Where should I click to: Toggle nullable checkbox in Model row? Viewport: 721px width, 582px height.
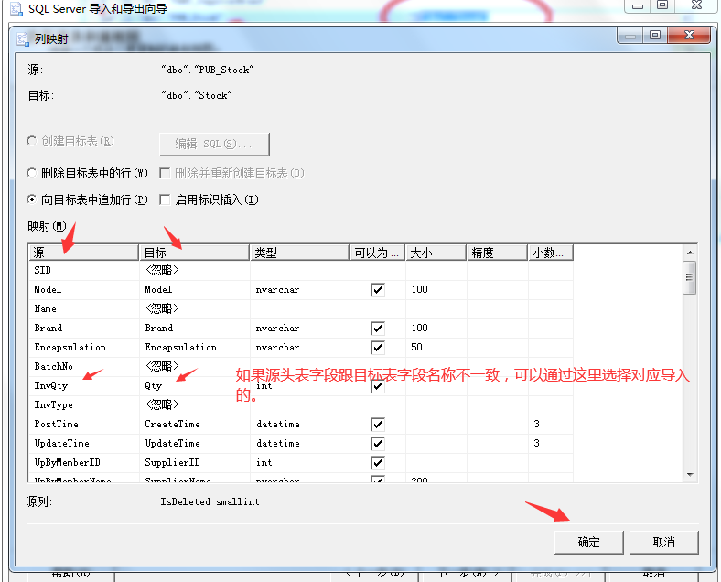click(x=378, y=289)
